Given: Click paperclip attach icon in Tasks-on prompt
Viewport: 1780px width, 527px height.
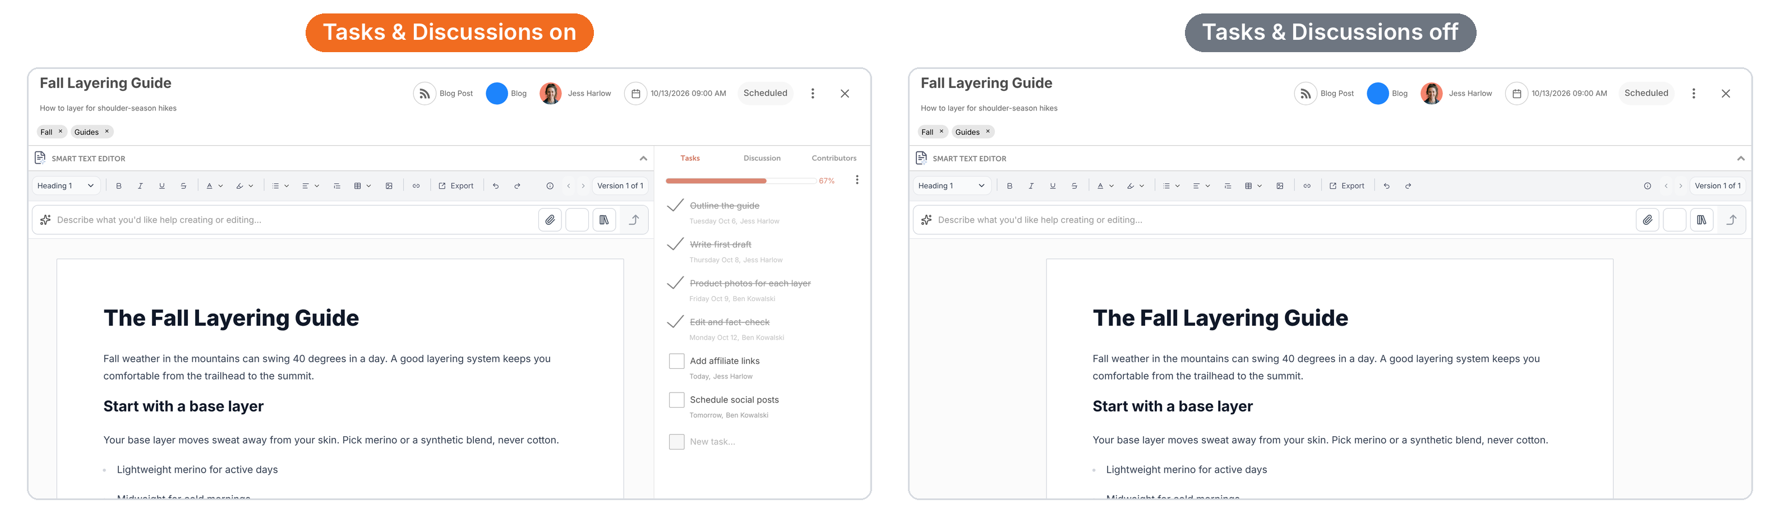Looking at the screenshot, I should click(550, 220).
